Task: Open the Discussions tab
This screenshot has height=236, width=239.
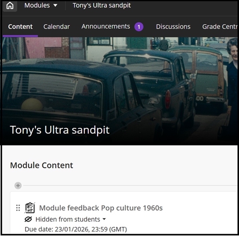Action: [x=173, y=27]
